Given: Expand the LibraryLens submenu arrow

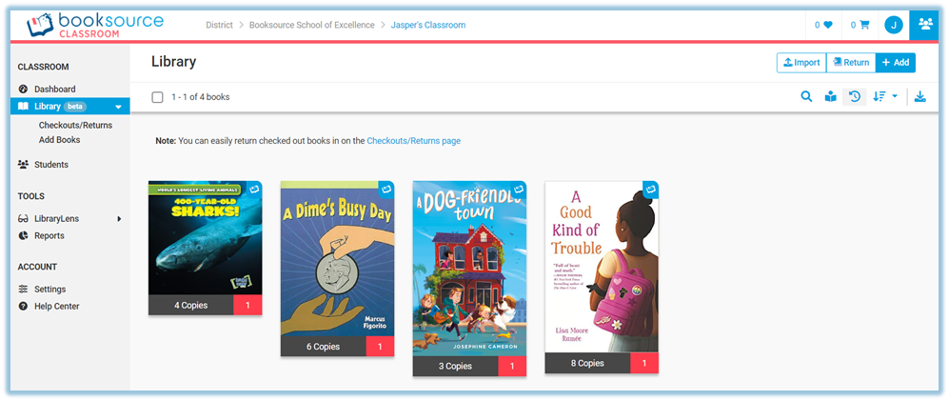Looking at the screenshot, I should pyautogui.click(x=119, y=219).
